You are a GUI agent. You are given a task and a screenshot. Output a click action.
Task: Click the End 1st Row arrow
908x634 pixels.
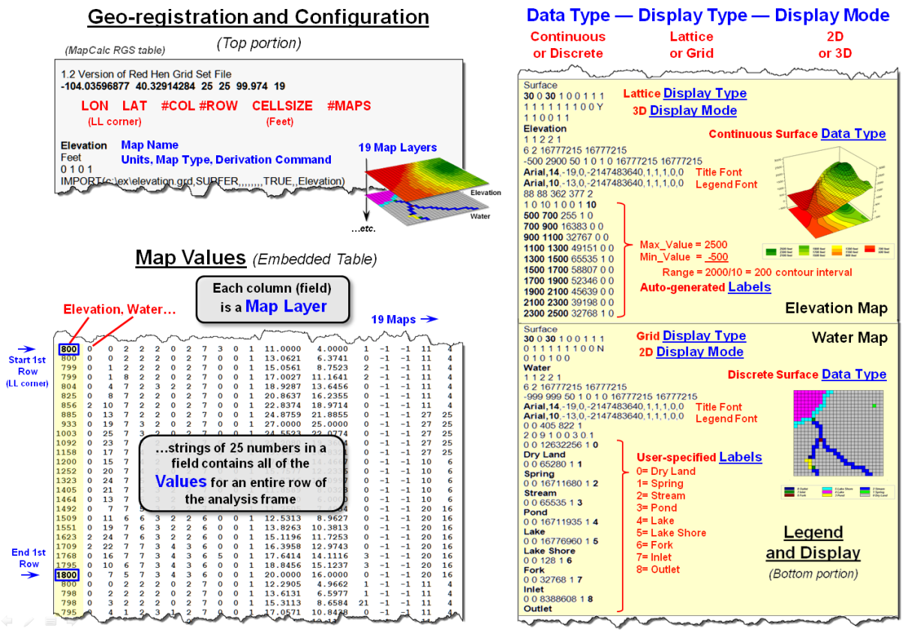26,575
